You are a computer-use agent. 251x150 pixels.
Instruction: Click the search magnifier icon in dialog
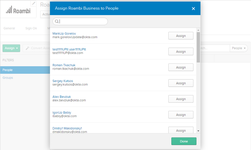click(x=57, y=21)
